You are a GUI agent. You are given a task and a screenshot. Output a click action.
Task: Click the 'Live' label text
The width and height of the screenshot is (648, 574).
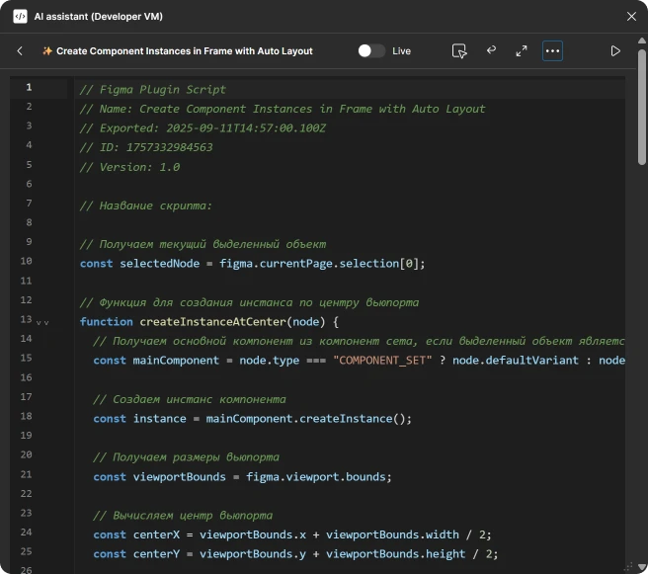[401, 50]
